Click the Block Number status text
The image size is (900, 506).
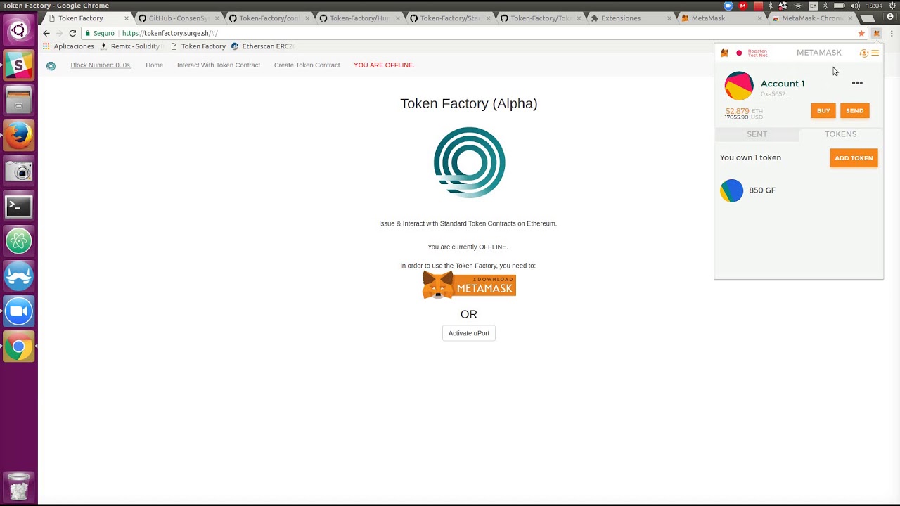tap(101, 65)
